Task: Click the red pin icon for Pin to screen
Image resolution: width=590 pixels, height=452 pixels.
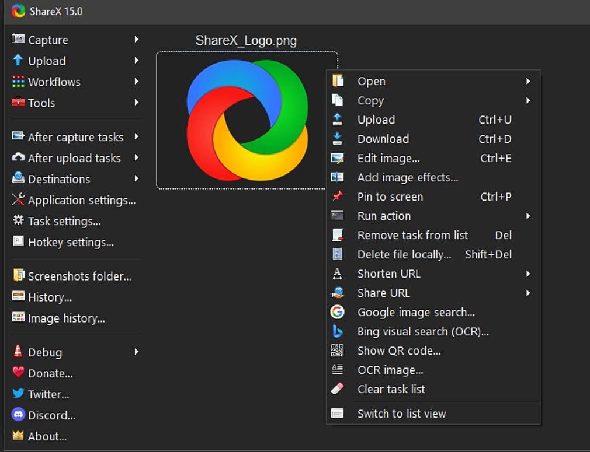Action: click(337, 196)
